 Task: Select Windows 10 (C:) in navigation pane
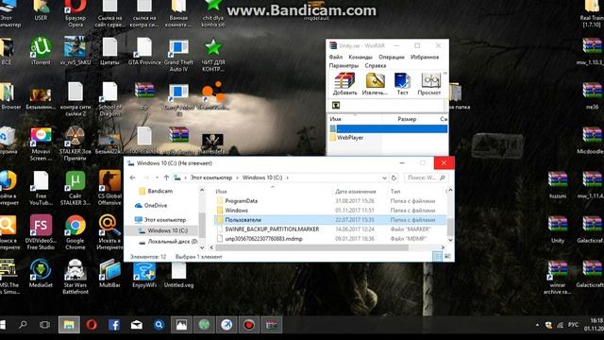(168, 230)
